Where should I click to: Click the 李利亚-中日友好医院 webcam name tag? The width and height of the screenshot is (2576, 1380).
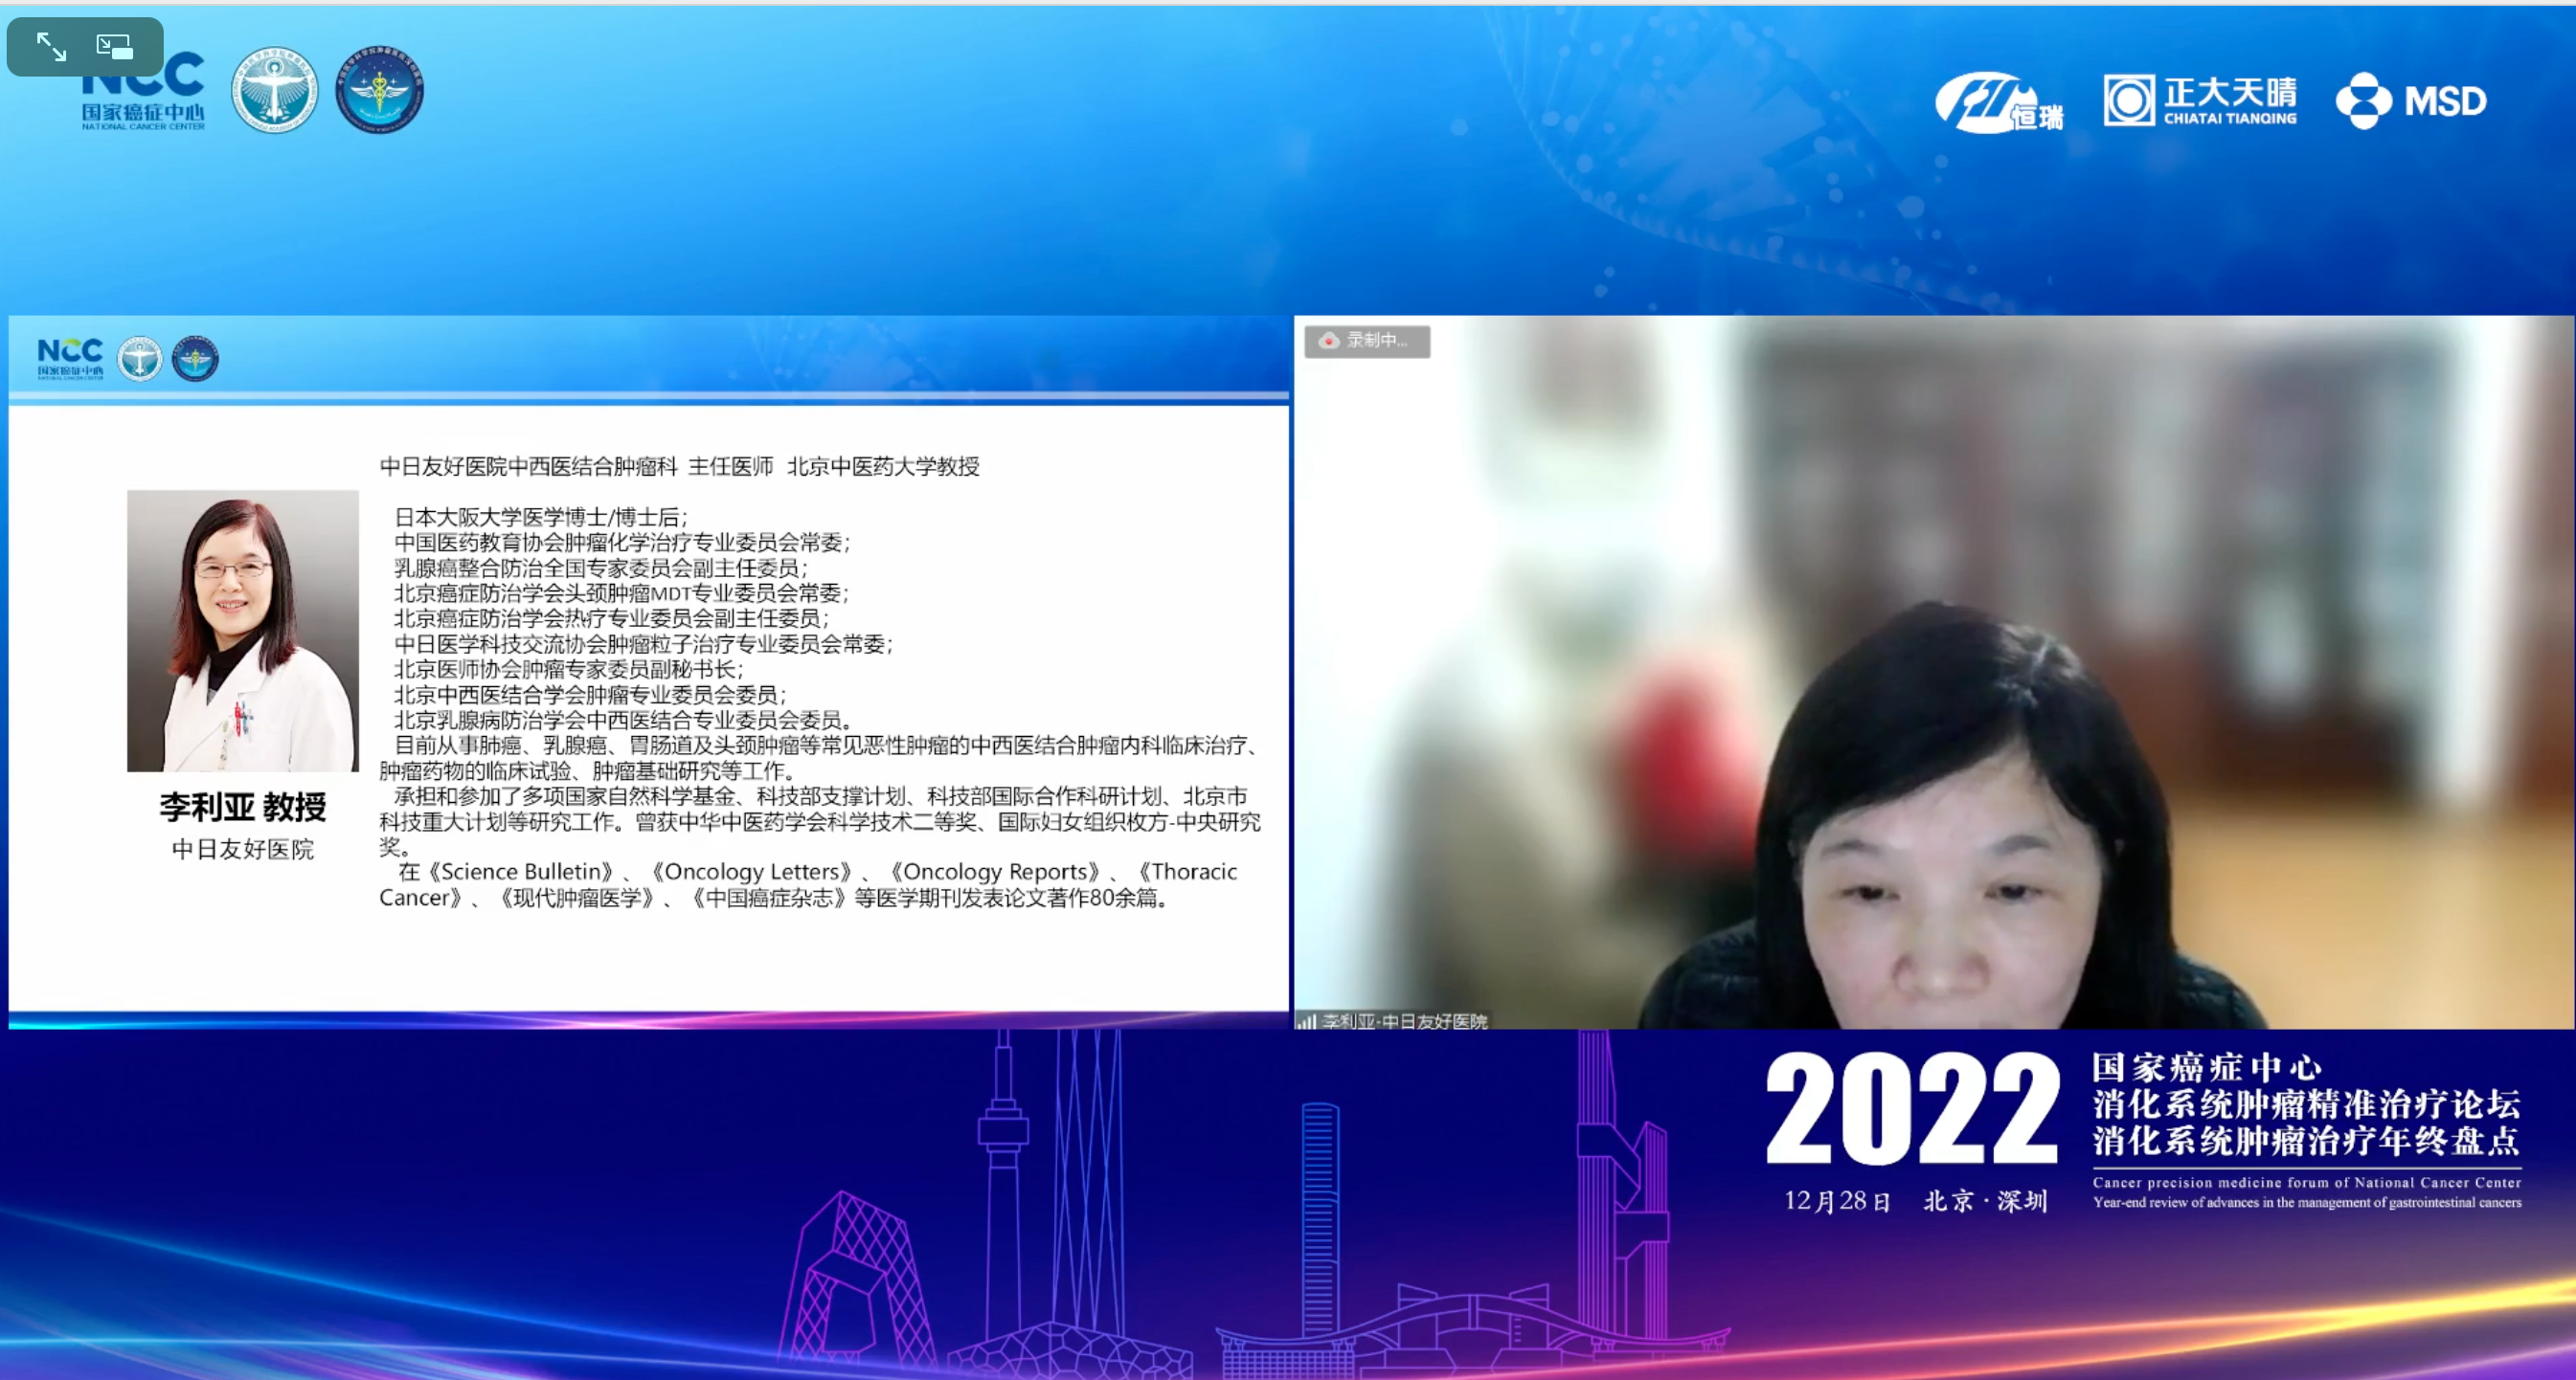(x=1404, y=1020)
